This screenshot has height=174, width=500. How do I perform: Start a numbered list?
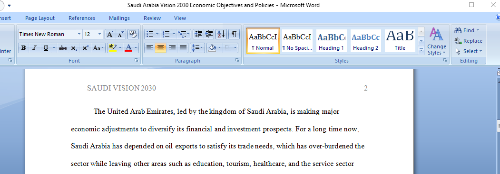click(166, 34)
